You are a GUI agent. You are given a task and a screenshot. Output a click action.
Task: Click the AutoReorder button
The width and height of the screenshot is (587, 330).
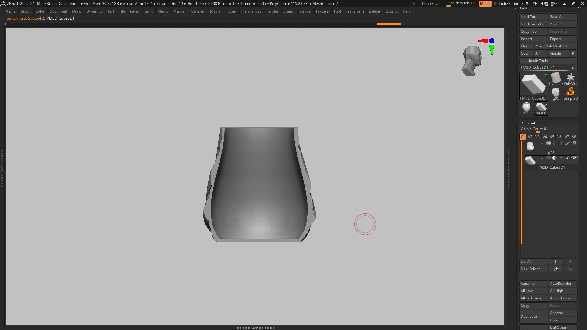(563, 284)
